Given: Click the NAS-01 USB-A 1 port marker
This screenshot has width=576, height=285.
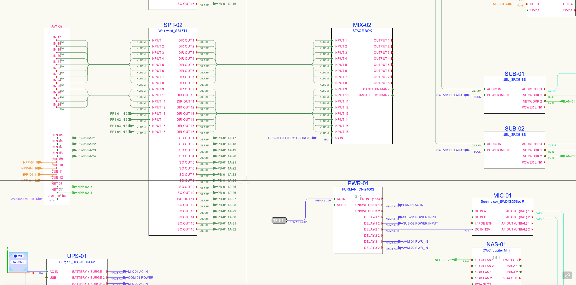Looking at the screenshot, I should (x=520, y=266).
